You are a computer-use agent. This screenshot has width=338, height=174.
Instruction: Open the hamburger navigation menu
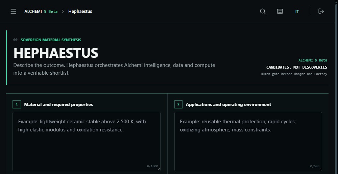[x=14, y=11]
